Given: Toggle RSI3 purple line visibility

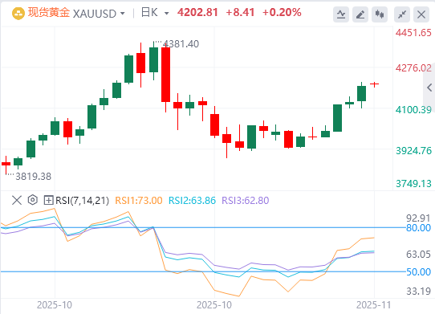Looking at the screenshot, I should [246, 201].
